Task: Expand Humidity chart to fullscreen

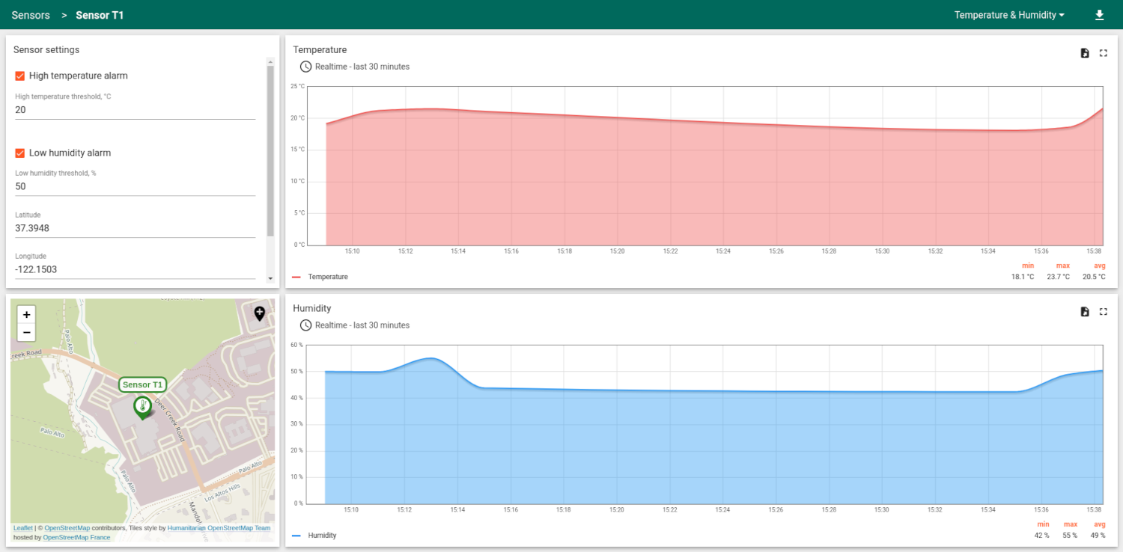Action: tap(1103, 312)
